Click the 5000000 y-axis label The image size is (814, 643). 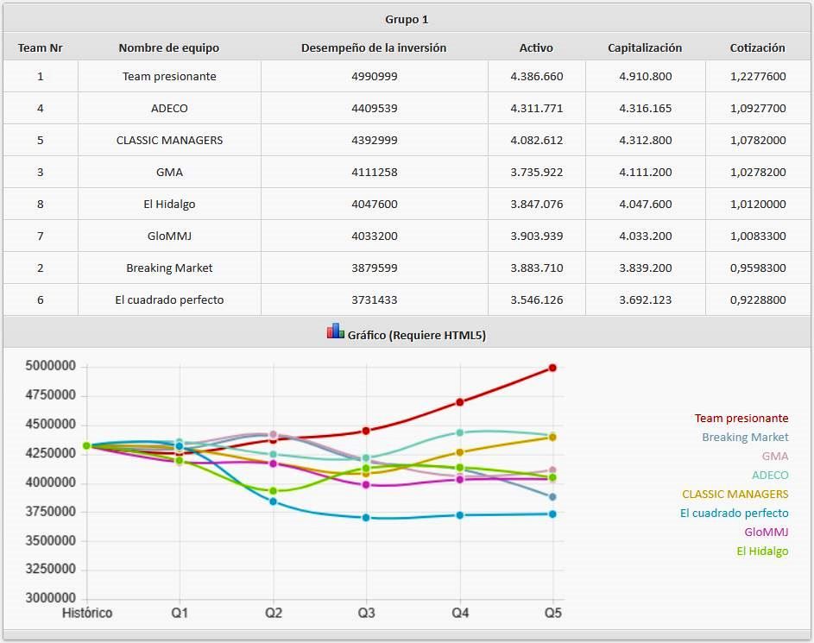tap(50, 366)
